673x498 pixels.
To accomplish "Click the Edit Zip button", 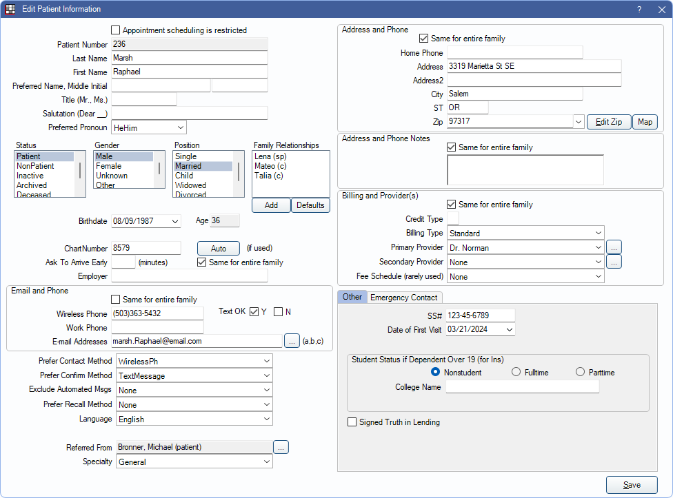I will (x=608, y=122).
